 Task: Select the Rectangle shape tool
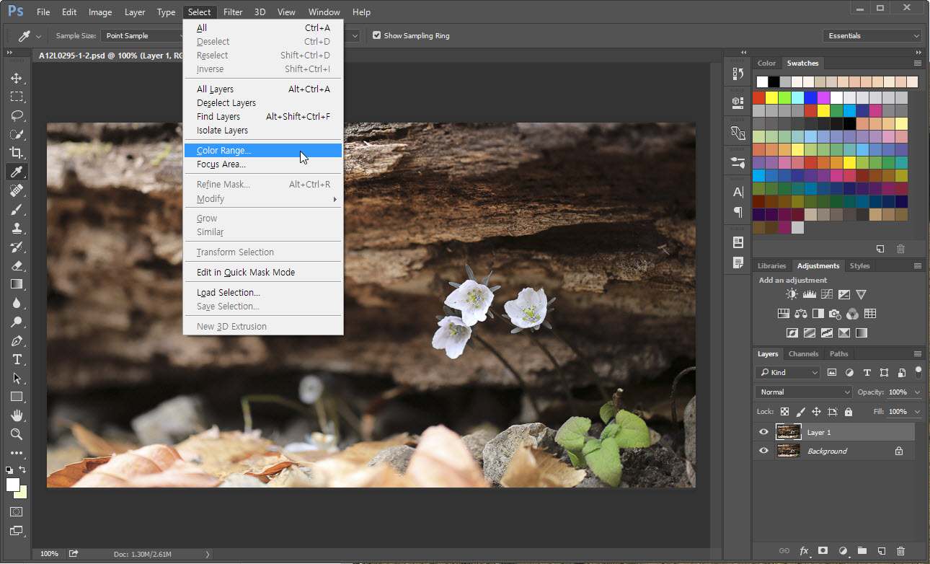click(x=16, y=397)
